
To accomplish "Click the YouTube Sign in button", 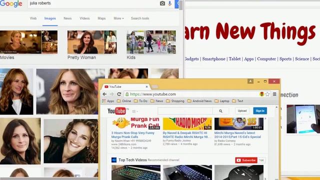I will pos(260,111).
